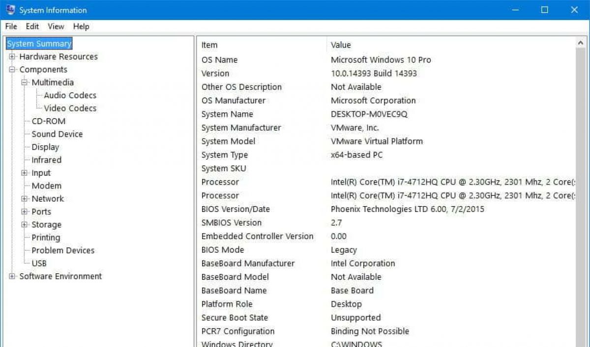590x347 pixels.
Task: Select Audio Codecs in the tree
Action: pyautogui.click(x=70, y=95)
